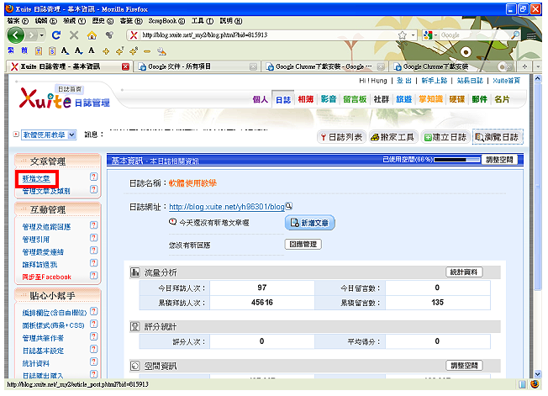Open a new tab with the plus button
Image resolution: width=548 pixels, height=396 pixels.
point(524,66)
